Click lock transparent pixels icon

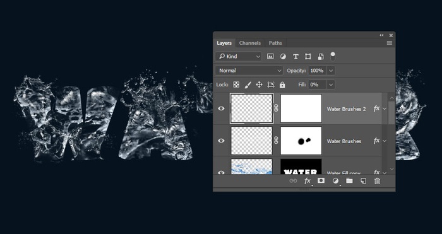[236, 85]
